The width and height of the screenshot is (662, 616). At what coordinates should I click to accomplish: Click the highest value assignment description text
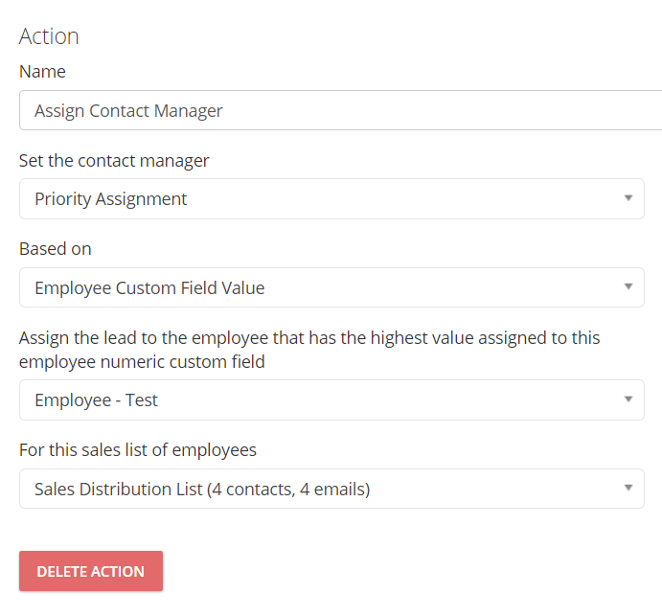[309, 350]
